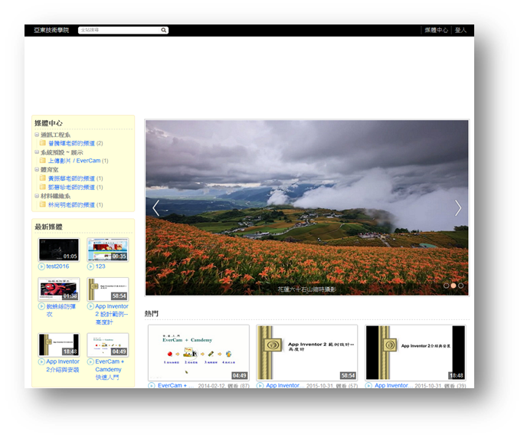Image resolution: width=524 pixels, height=438 pixels.
Task: Open hot EverCam + Camdemy large thumbnail
Action: (x=199, y=353)
